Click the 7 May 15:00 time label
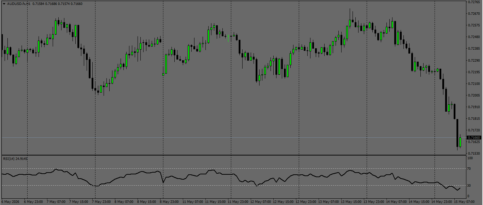Viewport: 483px width, 205px height. (78, 202)
